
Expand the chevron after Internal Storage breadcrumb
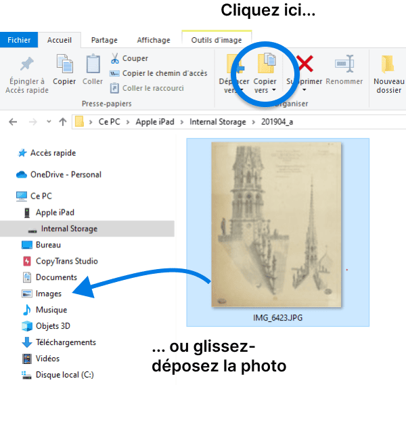click(x=254, y=122)
